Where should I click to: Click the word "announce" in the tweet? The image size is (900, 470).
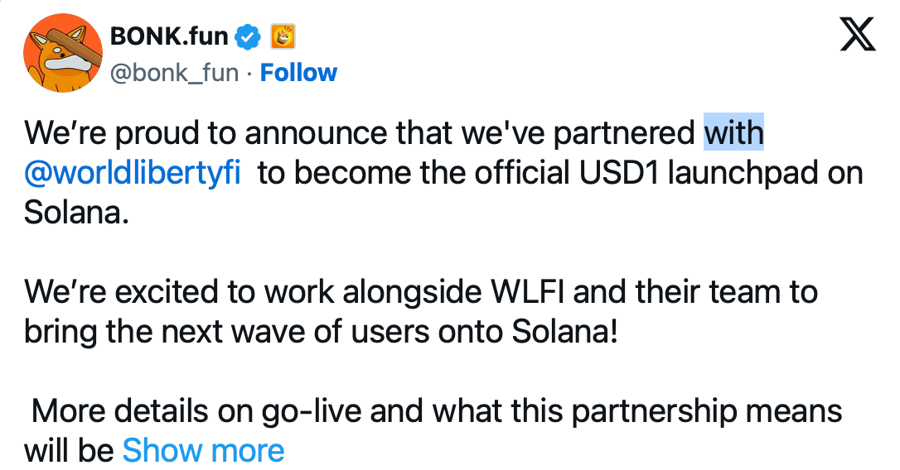pyautogui.click(x=310, y=133)
